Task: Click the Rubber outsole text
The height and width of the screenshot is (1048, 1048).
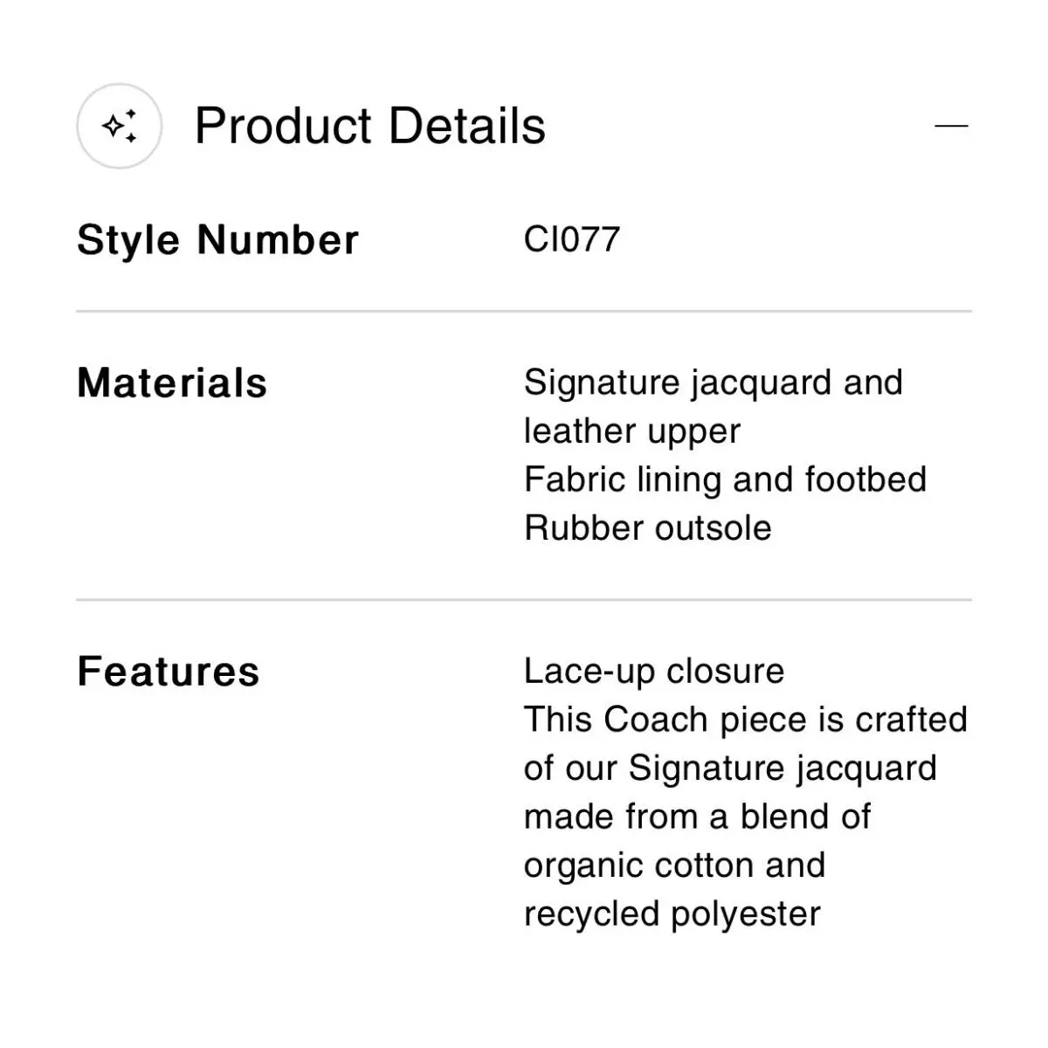Action: pos(648,527)
